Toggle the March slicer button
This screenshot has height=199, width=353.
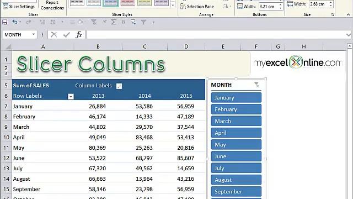(x=236, y=121)
